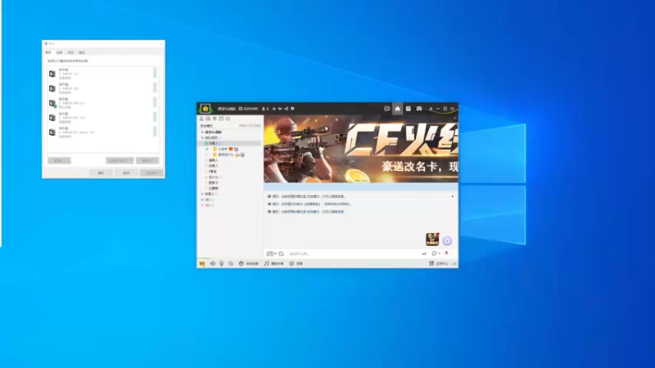This screenshot has width=655, height=368.
Task: Select default speaker MIXIV HiFi 1/2
Action: (x=103, y=103)
